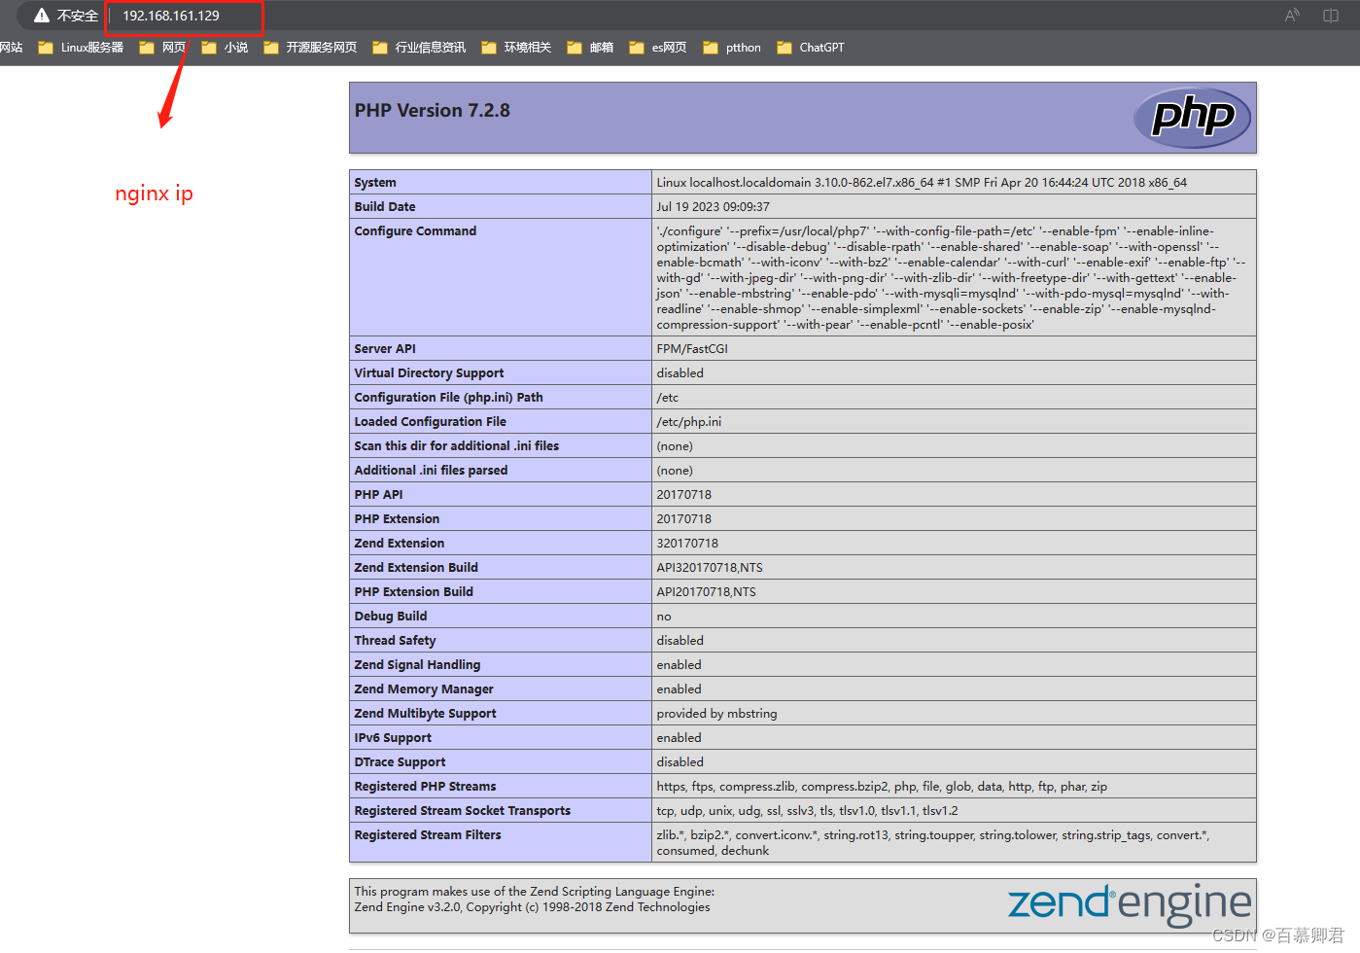The image size is (1360, 953).
Task: Open the 行业信息资讯 bookmark folder
Action: pyautogui.click(x=419, y=48)
